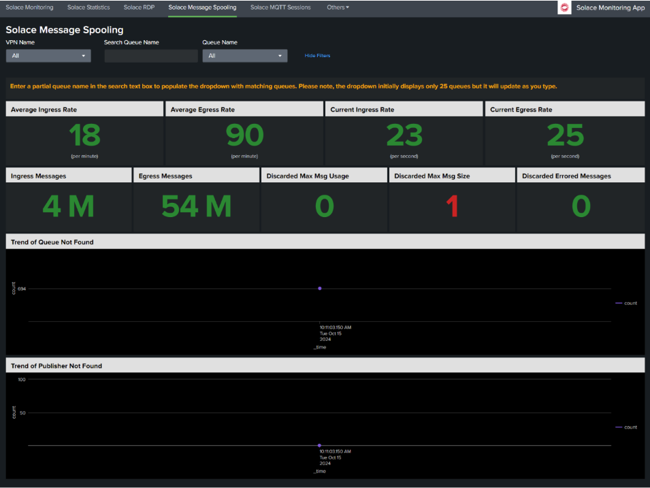
Task: Click the Solace Message Spooling page heading
Action: pos(65,30)
